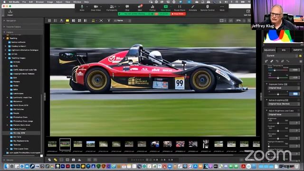This screenshot has height=171, width=304.
Task: Click the eraser icon in Adjustments toolbar
Action: coord(272,61)
